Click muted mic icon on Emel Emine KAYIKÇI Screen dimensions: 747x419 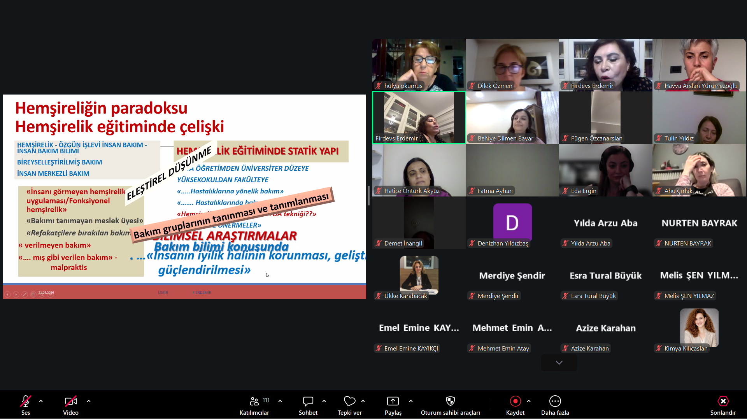[379, 348]
